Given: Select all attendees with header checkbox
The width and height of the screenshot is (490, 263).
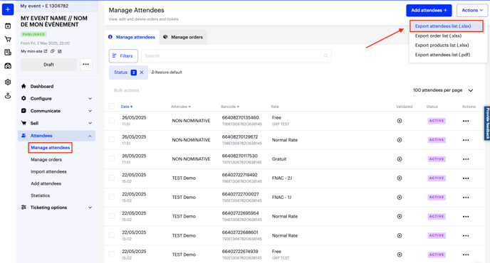Looking at the screenshot, I should (112, 106).
